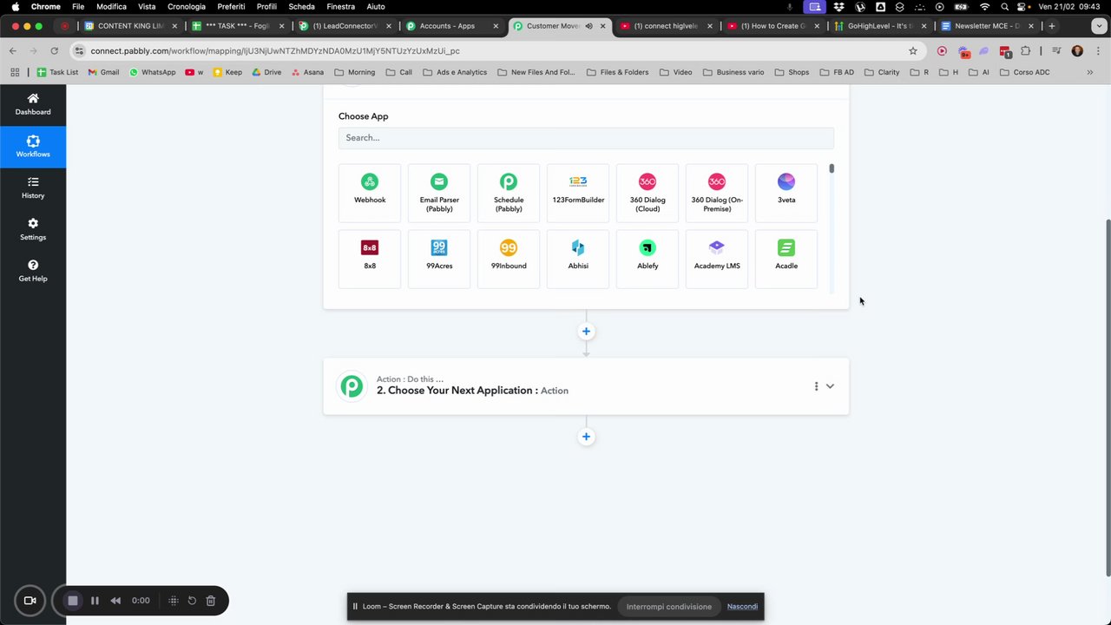Switch to GoHighLevel tab
This screenshot has width=1111, height=625.
click(x=880, y=26)
